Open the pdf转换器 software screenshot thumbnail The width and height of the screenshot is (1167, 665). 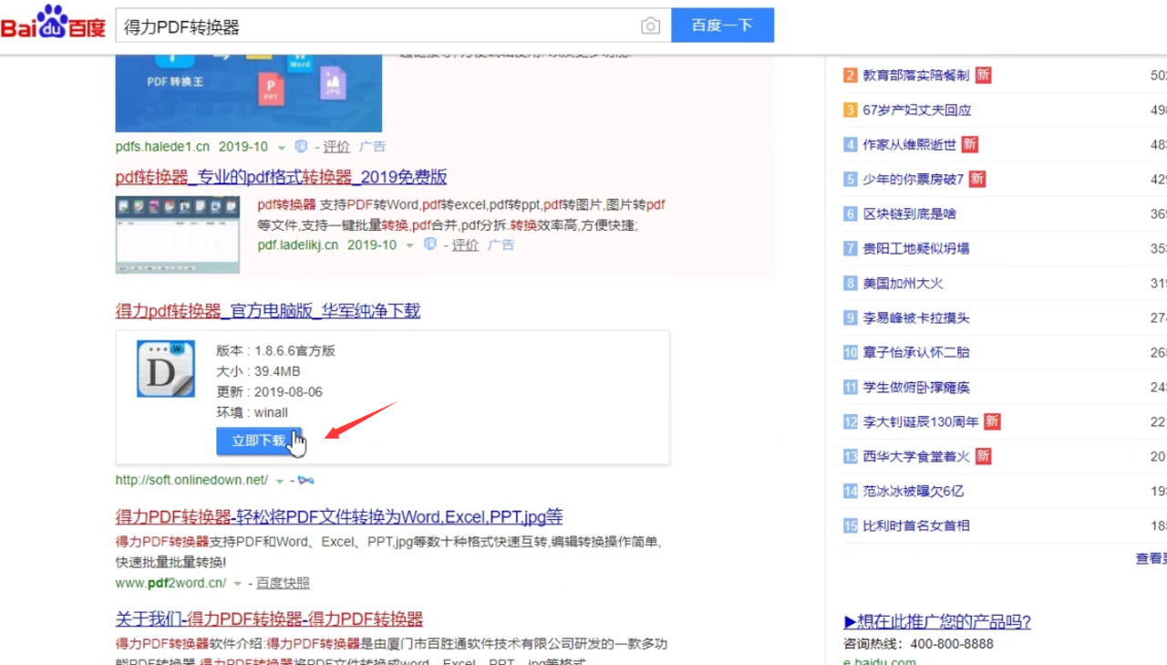(x=178, y=234)
